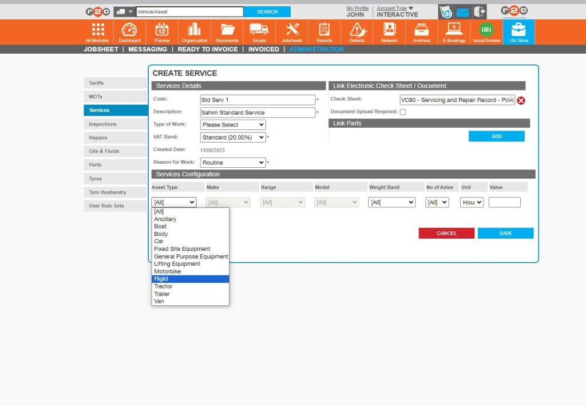Open the vehicle search type selector

point(124,12)
